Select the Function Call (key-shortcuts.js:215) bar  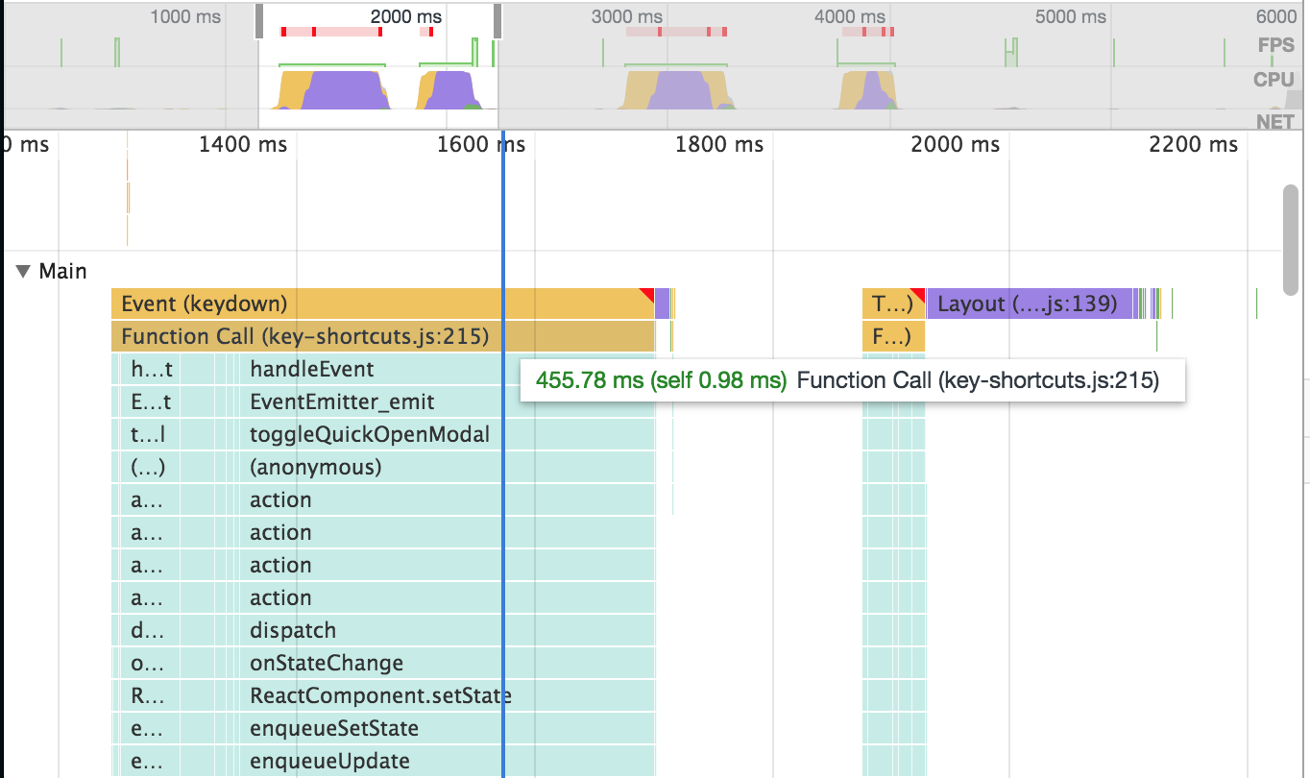[383, 336]
